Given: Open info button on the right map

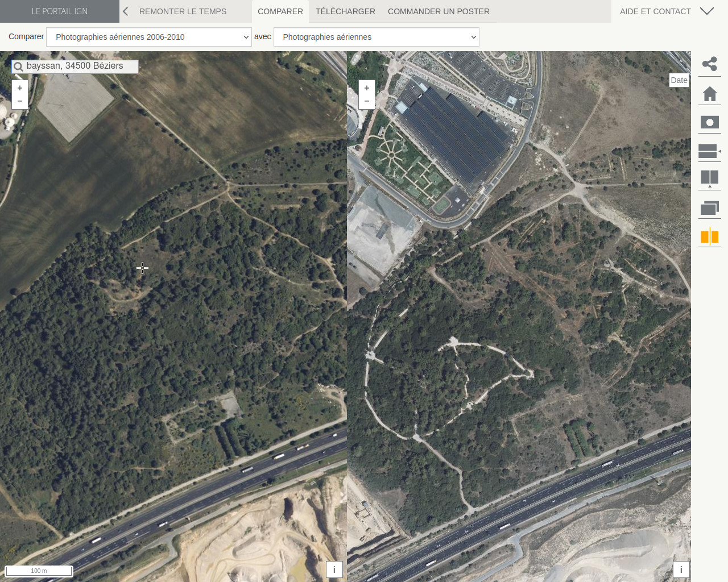Looking at the screenshot, I should [x=681, y=569].
